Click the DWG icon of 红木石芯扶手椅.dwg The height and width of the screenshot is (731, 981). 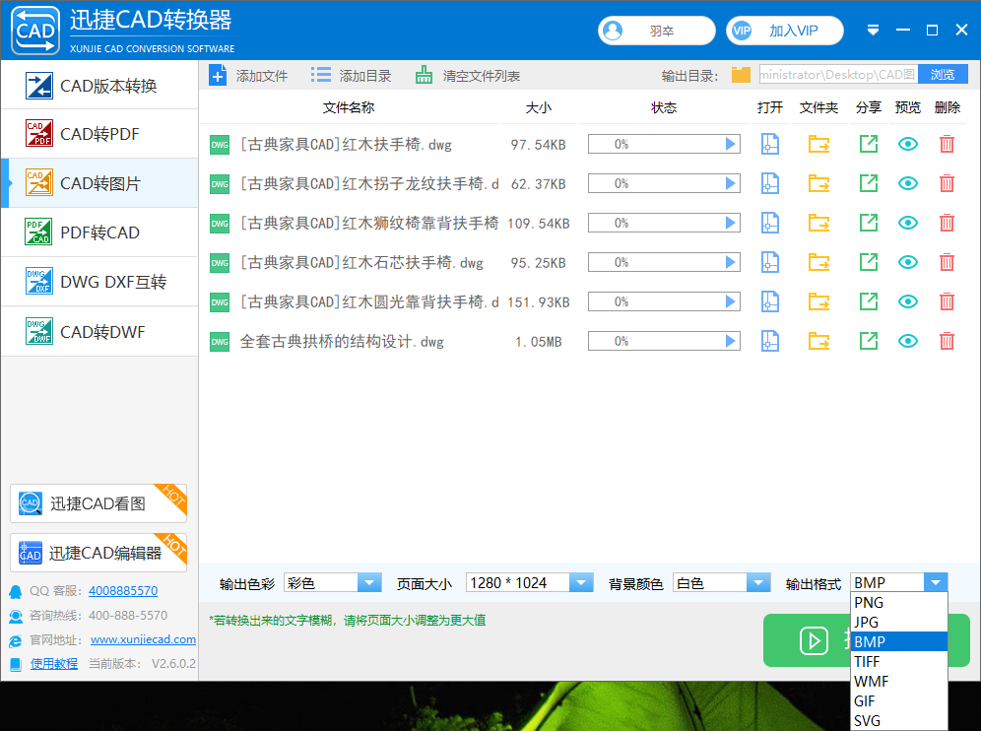(x=220, y=263)
